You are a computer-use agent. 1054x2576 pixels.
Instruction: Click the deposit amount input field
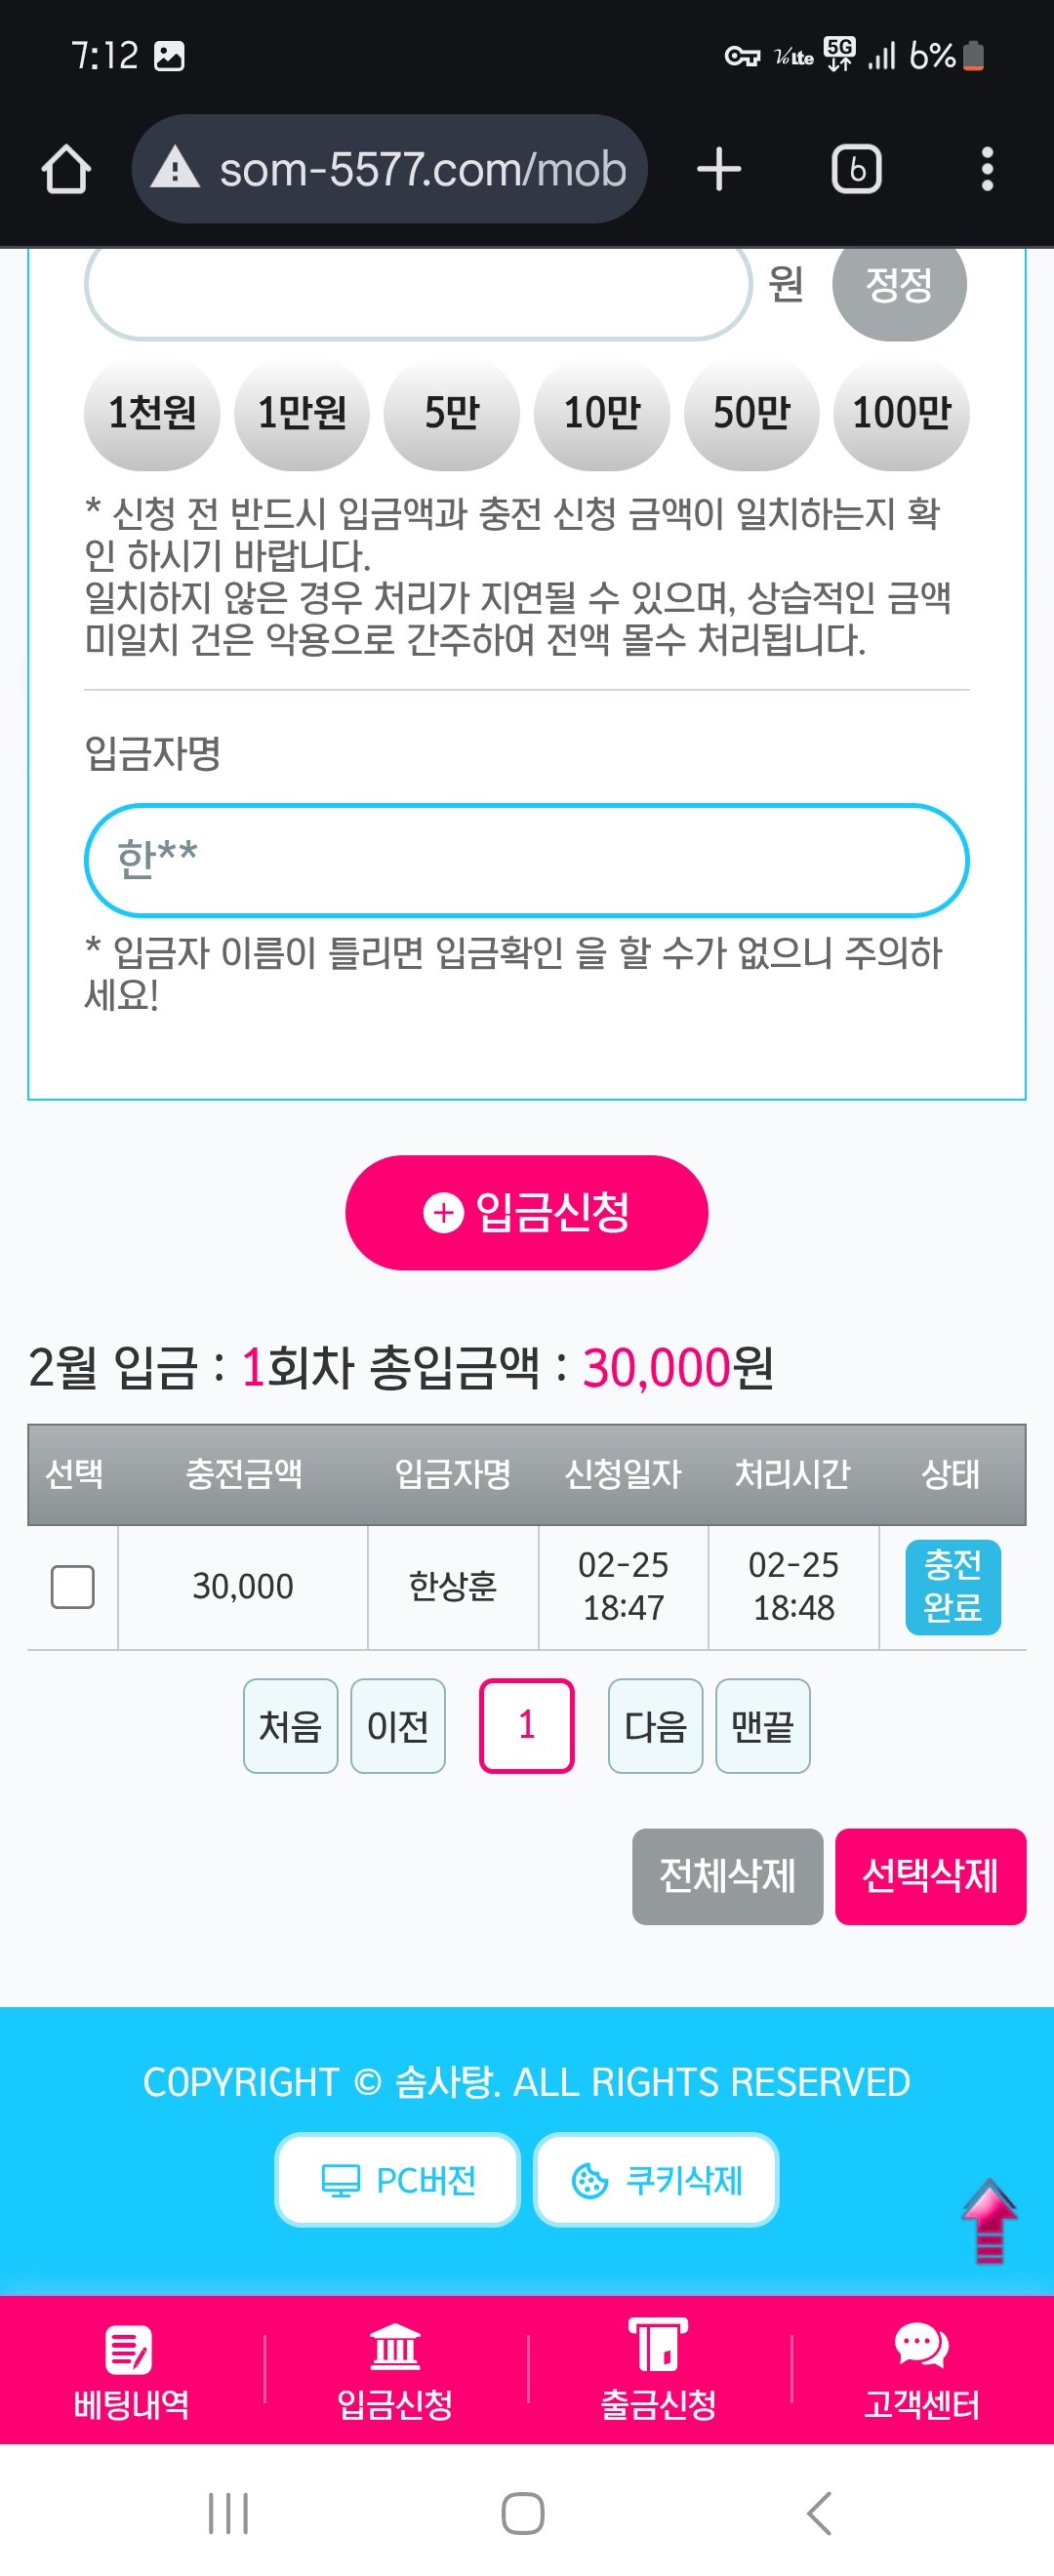tap(418, 288)
